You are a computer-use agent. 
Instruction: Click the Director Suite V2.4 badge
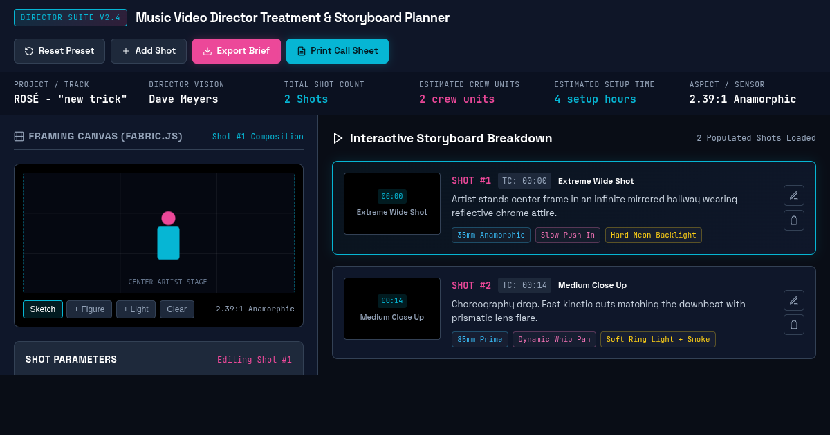pos(71,18)
